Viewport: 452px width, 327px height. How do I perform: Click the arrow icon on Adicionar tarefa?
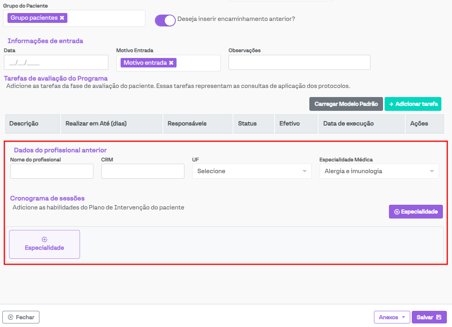pyautogui.click(x=391, y=104)
